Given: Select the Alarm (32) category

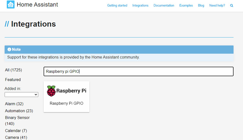Looking at the screenshot, I should (x=14, y=104).
